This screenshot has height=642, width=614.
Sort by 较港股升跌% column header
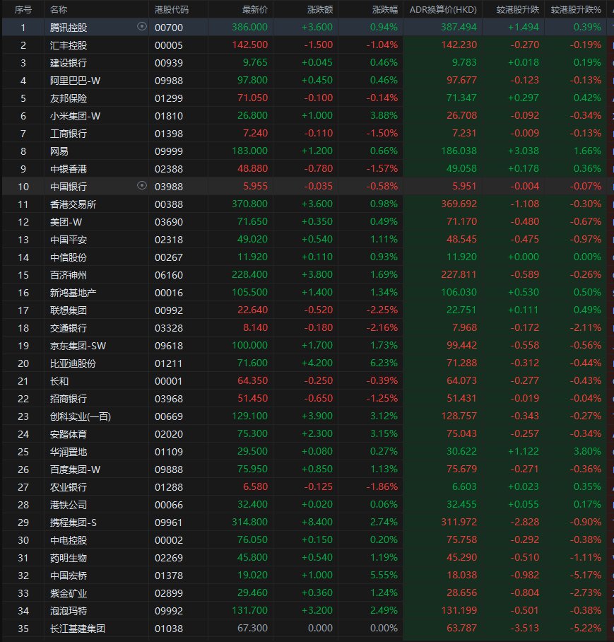576,9
